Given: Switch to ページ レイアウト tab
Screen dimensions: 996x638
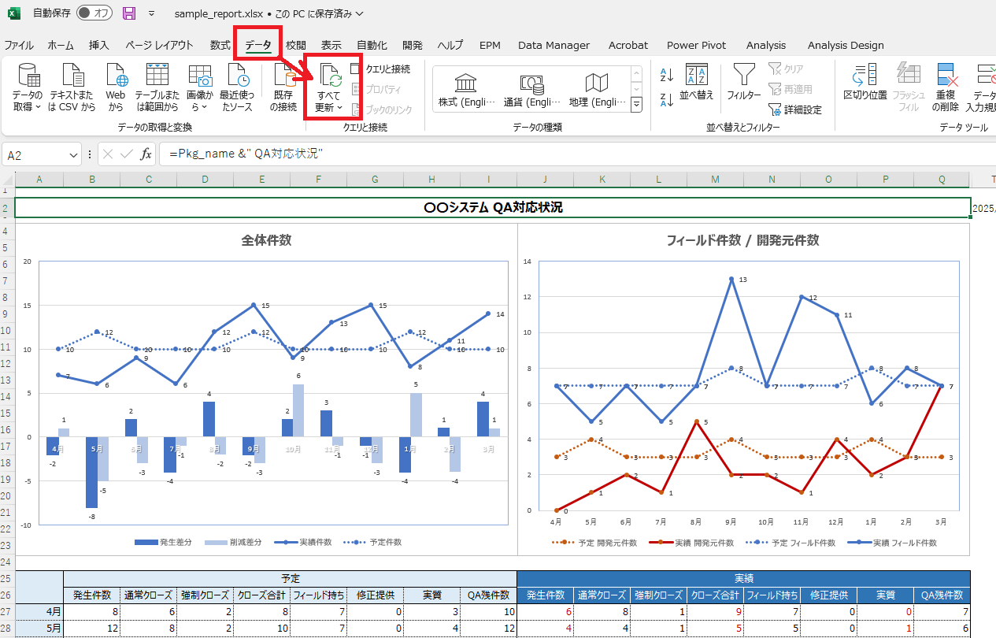Looking at the screenshot, I should click(159, 45).
